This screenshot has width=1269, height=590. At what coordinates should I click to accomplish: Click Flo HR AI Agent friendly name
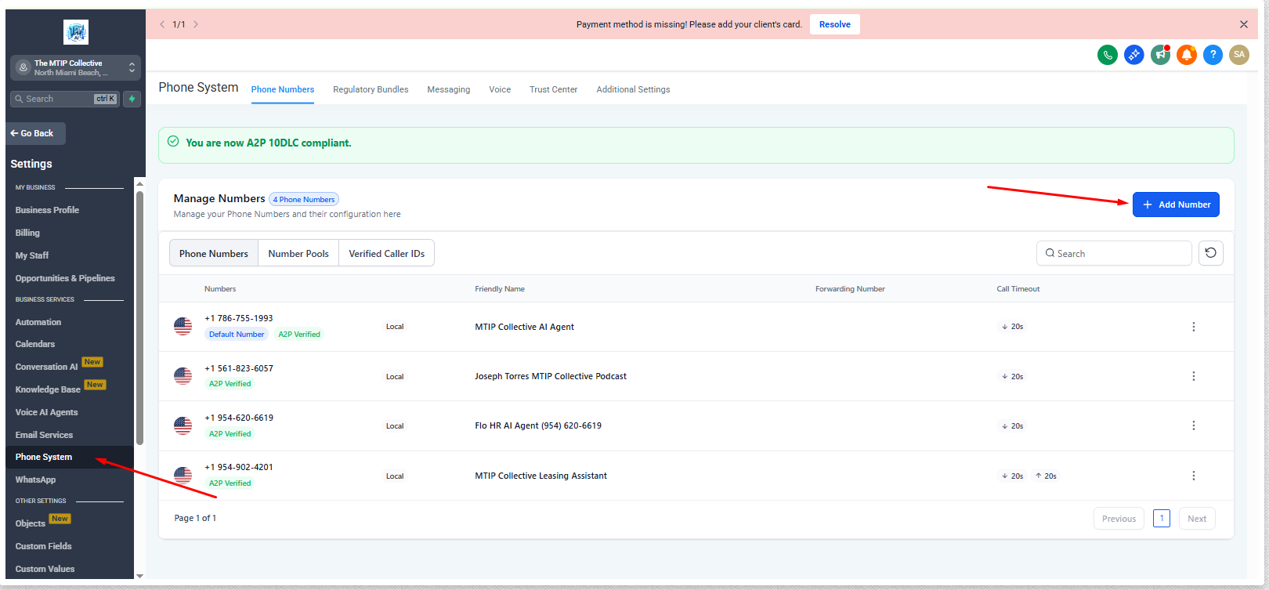pyautogui.click(x=538, y=425)
